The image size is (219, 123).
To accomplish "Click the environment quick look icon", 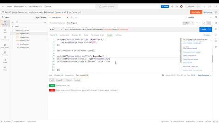I will [216, 17].
